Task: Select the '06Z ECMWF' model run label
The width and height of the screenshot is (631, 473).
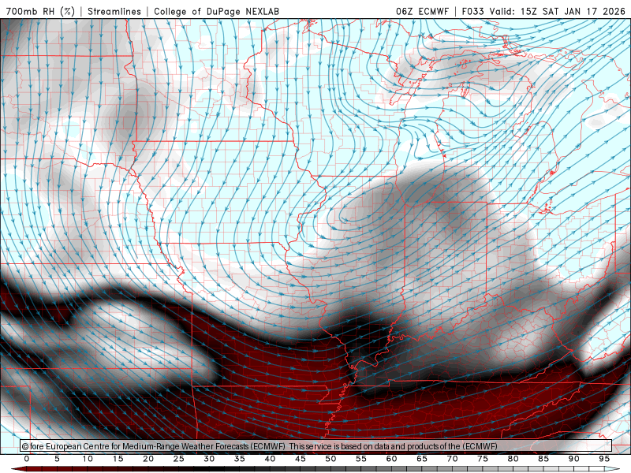Action: 422,11
